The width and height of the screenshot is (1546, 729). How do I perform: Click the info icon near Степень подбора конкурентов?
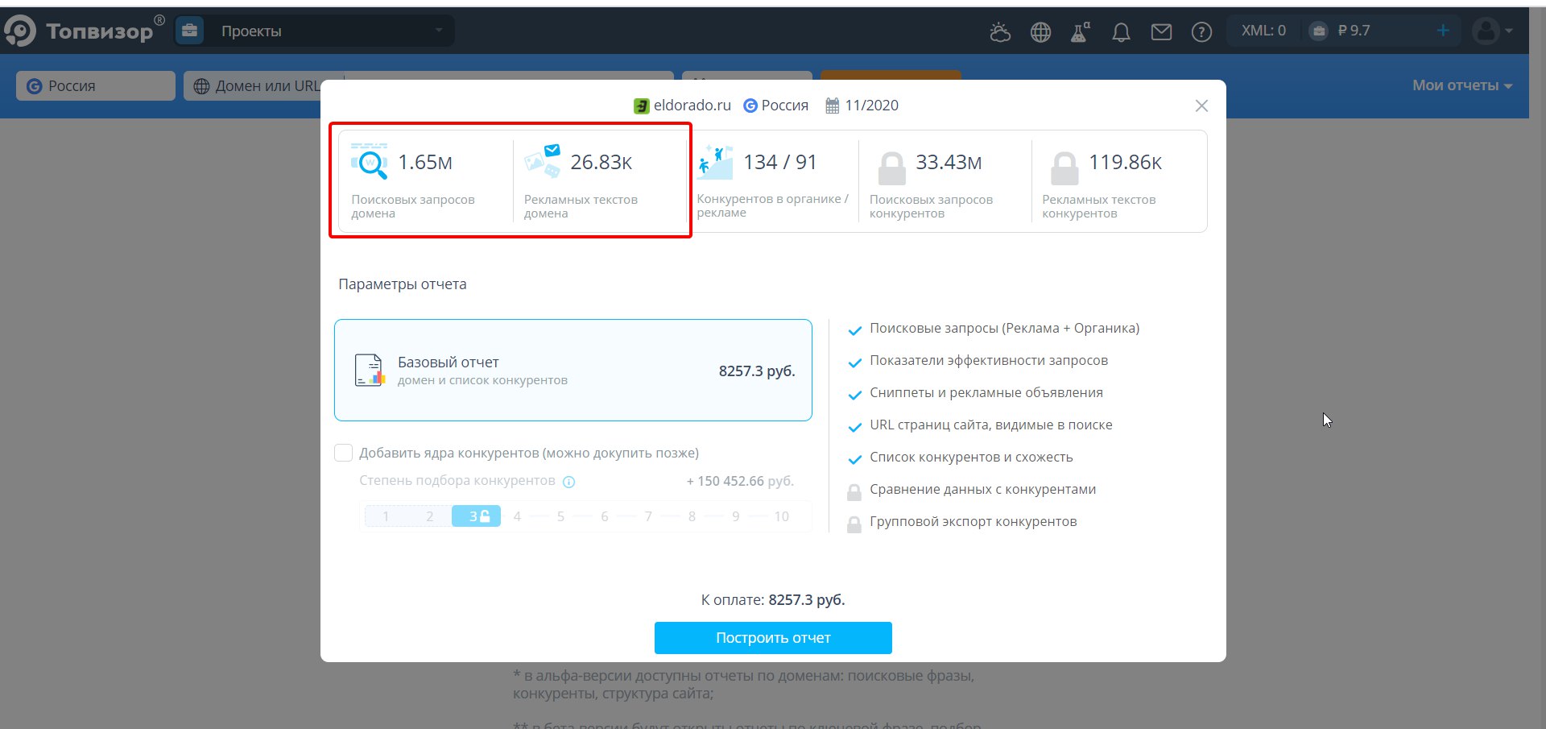568,482
